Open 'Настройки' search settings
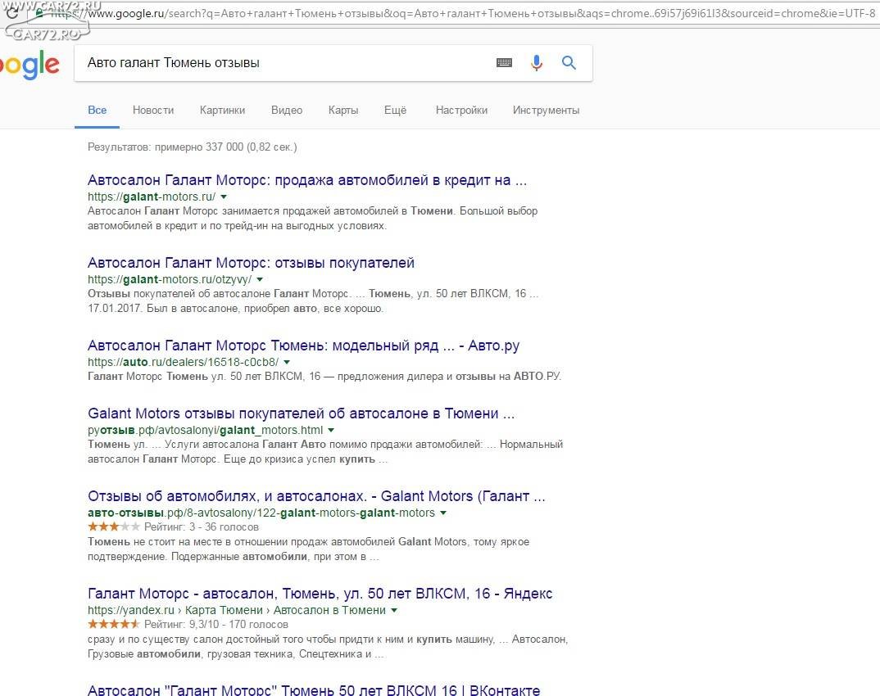 click(461, 110)
